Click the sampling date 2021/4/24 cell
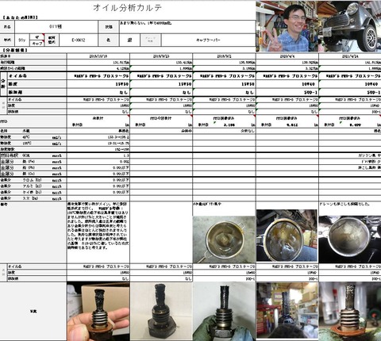 [x=350, y=56]
